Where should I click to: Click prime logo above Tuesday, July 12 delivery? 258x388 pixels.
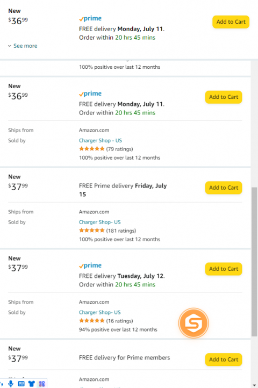point(90,266)
